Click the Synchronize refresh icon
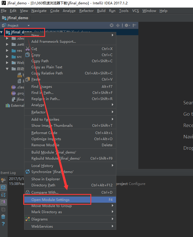 tap(28, 172)
